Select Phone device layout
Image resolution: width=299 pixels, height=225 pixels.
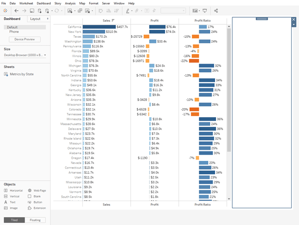(14, 32)
